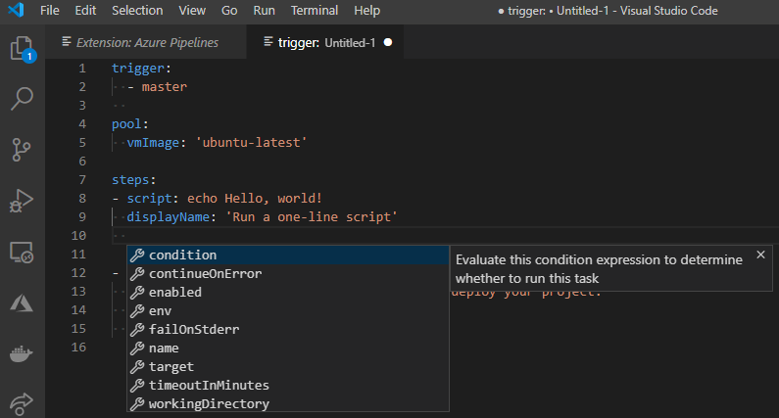Image resolution: width=779 pixels, height=418 pixels.
Task: Click line number 5 in the gutter
Action: click(82, 143)
